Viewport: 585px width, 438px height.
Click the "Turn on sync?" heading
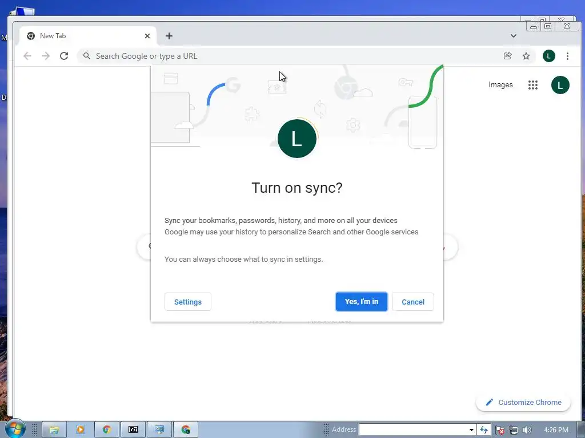[x=297, y=188]
